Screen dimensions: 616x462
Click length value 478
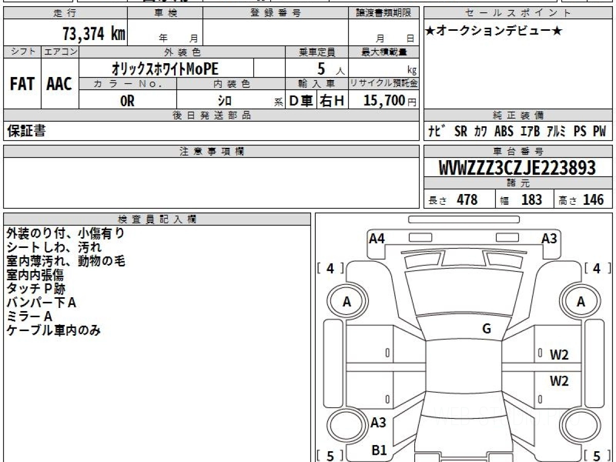click(467, 200)
